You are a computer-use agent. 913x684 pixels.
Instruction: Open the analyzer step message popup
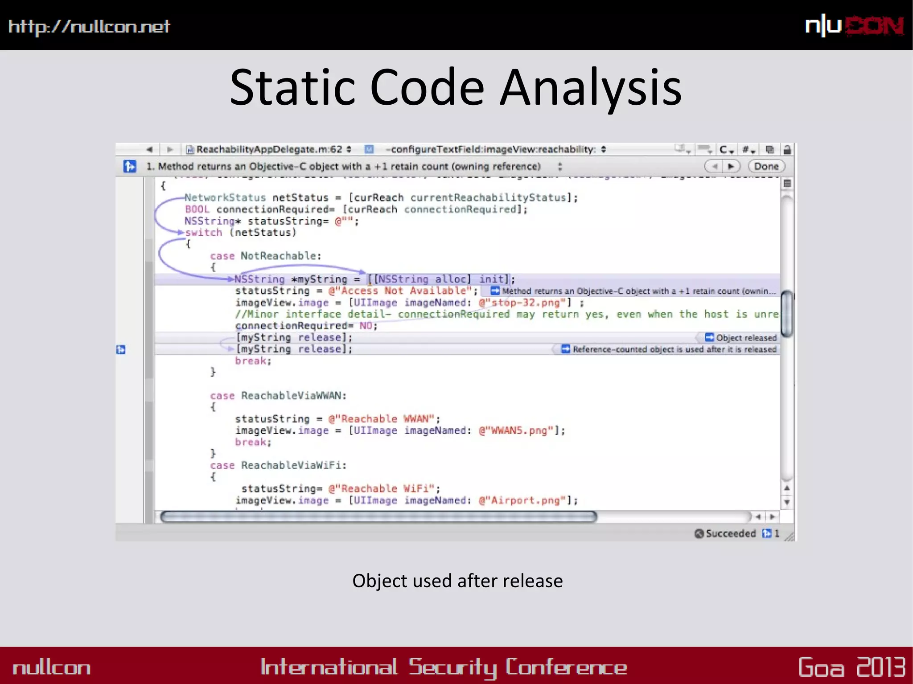[354, 167]
